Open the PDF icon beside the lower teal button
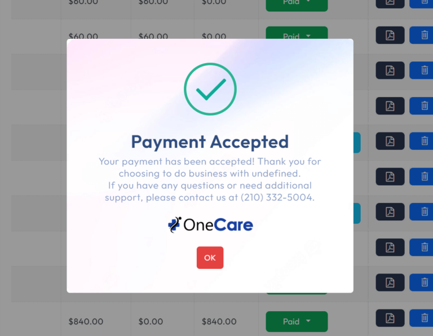The image size is (433, 336). click(x=390, y=212)
